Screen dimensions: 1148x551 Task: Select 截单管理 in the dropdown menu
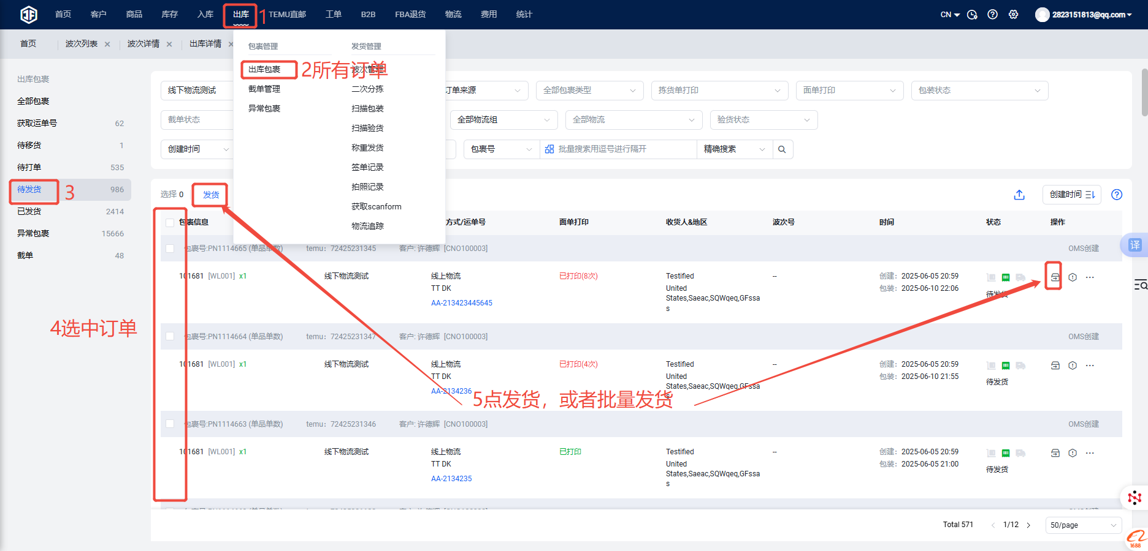(x=264, y=89)
